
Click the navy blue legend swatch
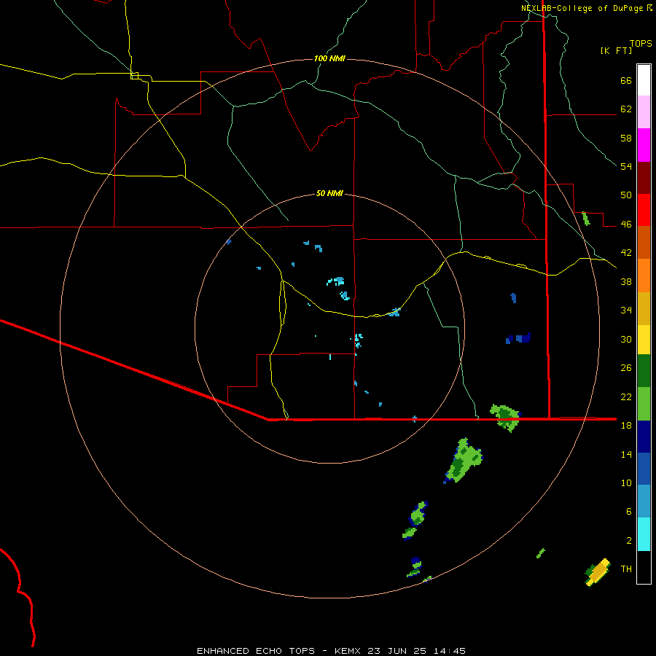point(644,437)
